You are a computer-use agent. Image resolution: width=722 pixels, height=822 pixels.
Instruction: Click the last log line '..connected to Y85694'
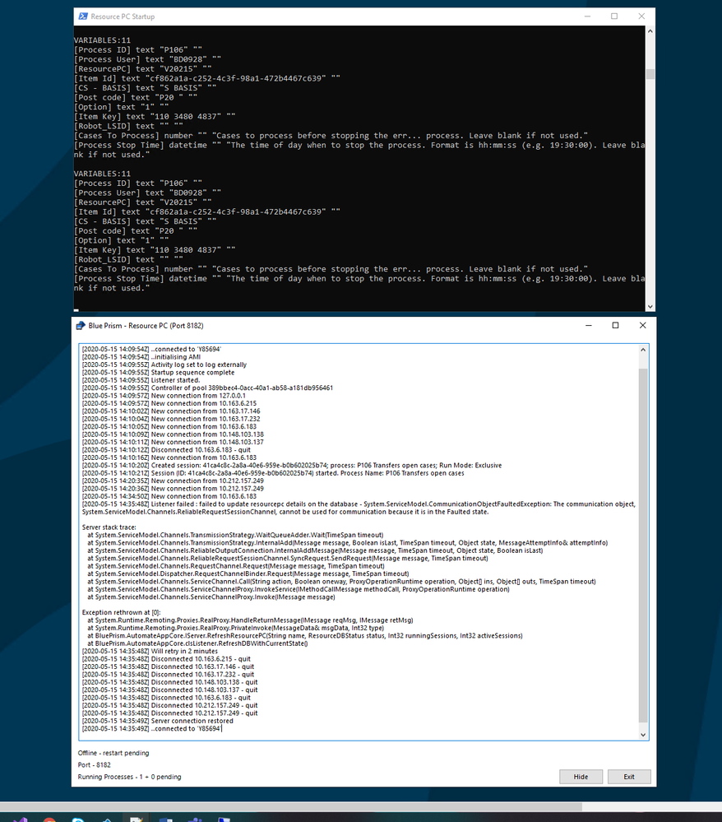click(151, 729)
